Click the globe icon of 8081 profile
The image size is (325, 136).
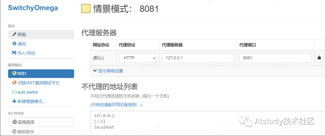click(14, 73)
